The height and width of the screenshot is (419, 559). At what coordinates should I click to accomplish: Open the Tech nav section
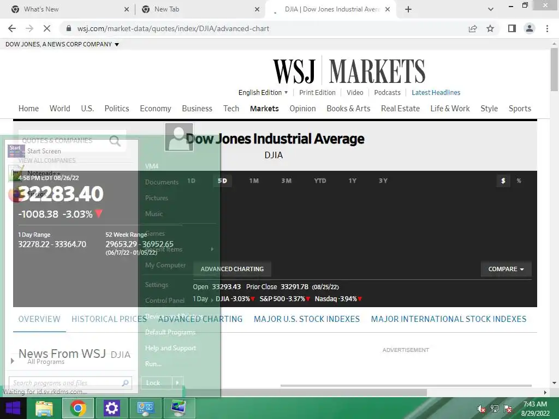click(231, 109)
